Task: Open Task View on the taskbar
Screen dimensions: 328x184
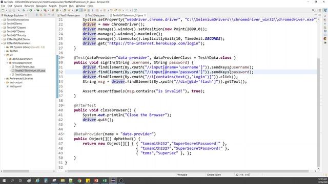Action: (20, 180)
